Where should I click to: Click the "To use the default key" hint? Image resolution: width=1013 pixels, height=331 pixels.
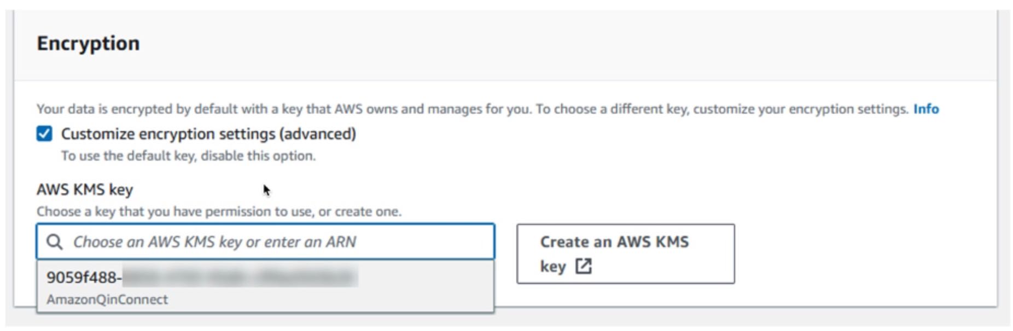pyautogui.click(x=188, y=156)
